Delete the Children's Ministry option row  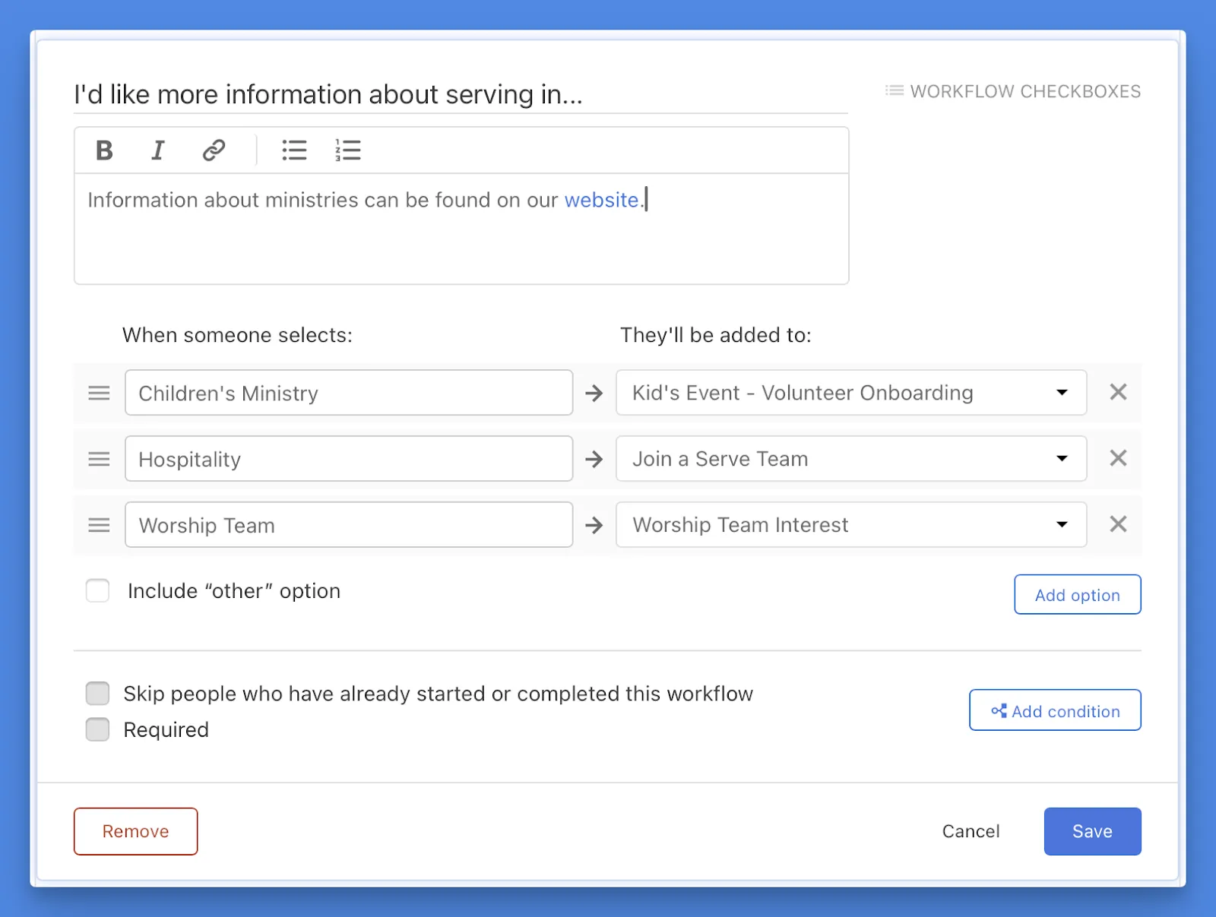[x=1117, y=392]
